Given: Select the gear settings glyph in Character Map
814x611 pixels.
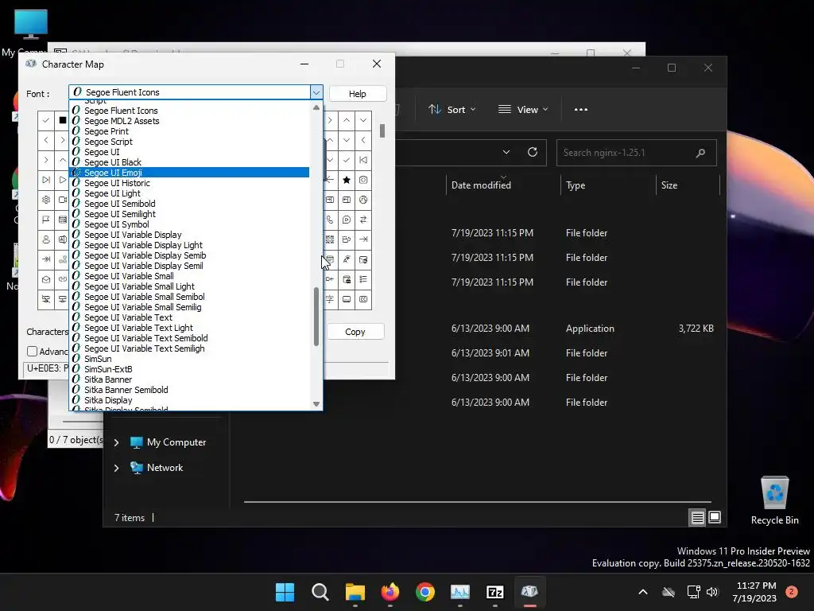Looking at the screenshot, I should [x=45, y=200].
